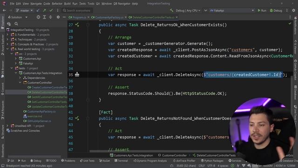298x168 pixels.
Task: Click the show all files eye icon
Action: [9, 24]
